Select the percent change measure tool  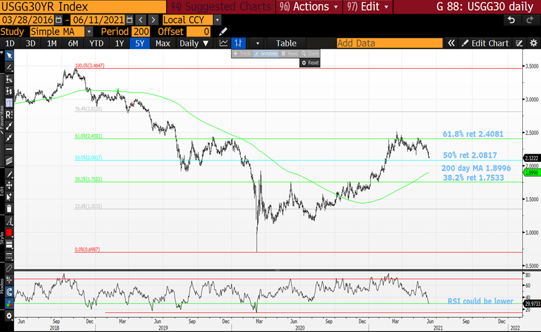click(9, 79)
